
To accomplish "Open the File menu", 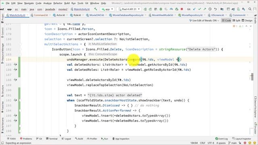I will (8, 3).
